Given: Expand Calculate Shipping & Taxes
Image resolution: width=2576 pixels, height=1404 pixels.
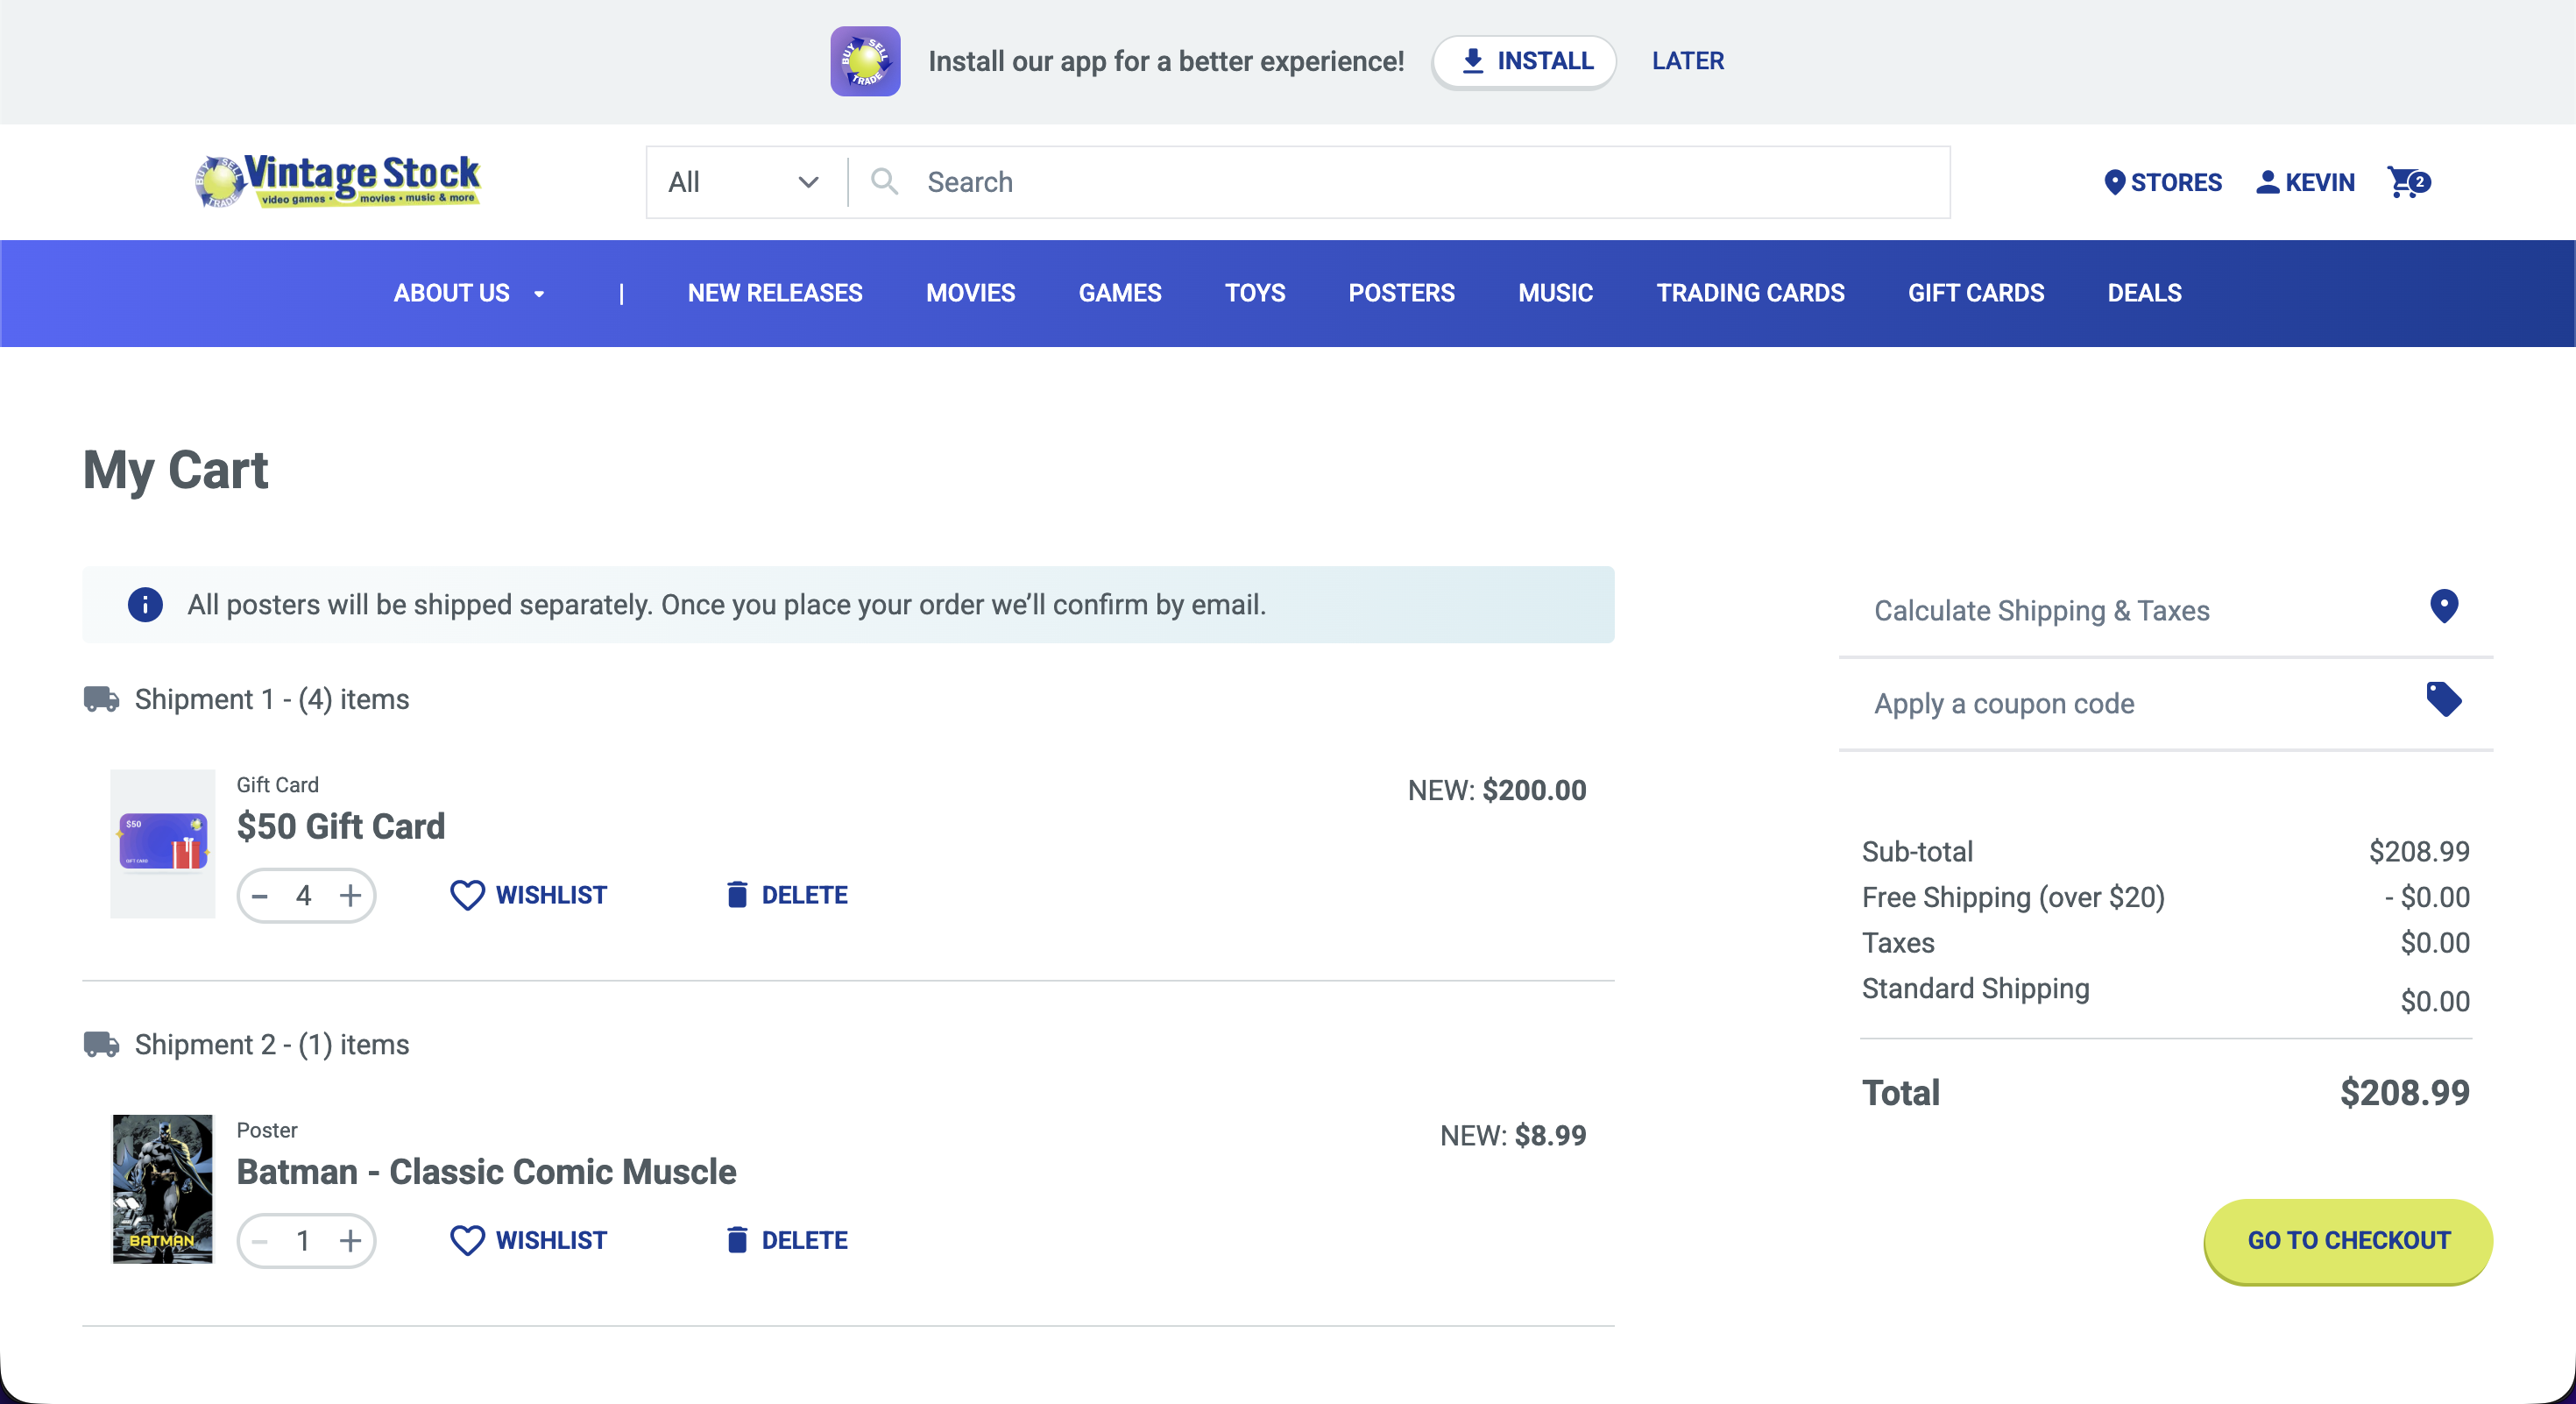Looking at the screenshot, I should pos(2165,610).
